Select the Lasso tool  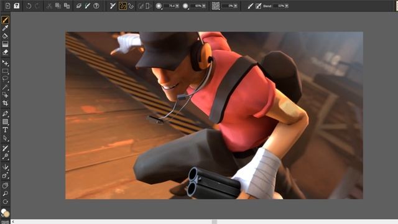[x=5, y=79]
